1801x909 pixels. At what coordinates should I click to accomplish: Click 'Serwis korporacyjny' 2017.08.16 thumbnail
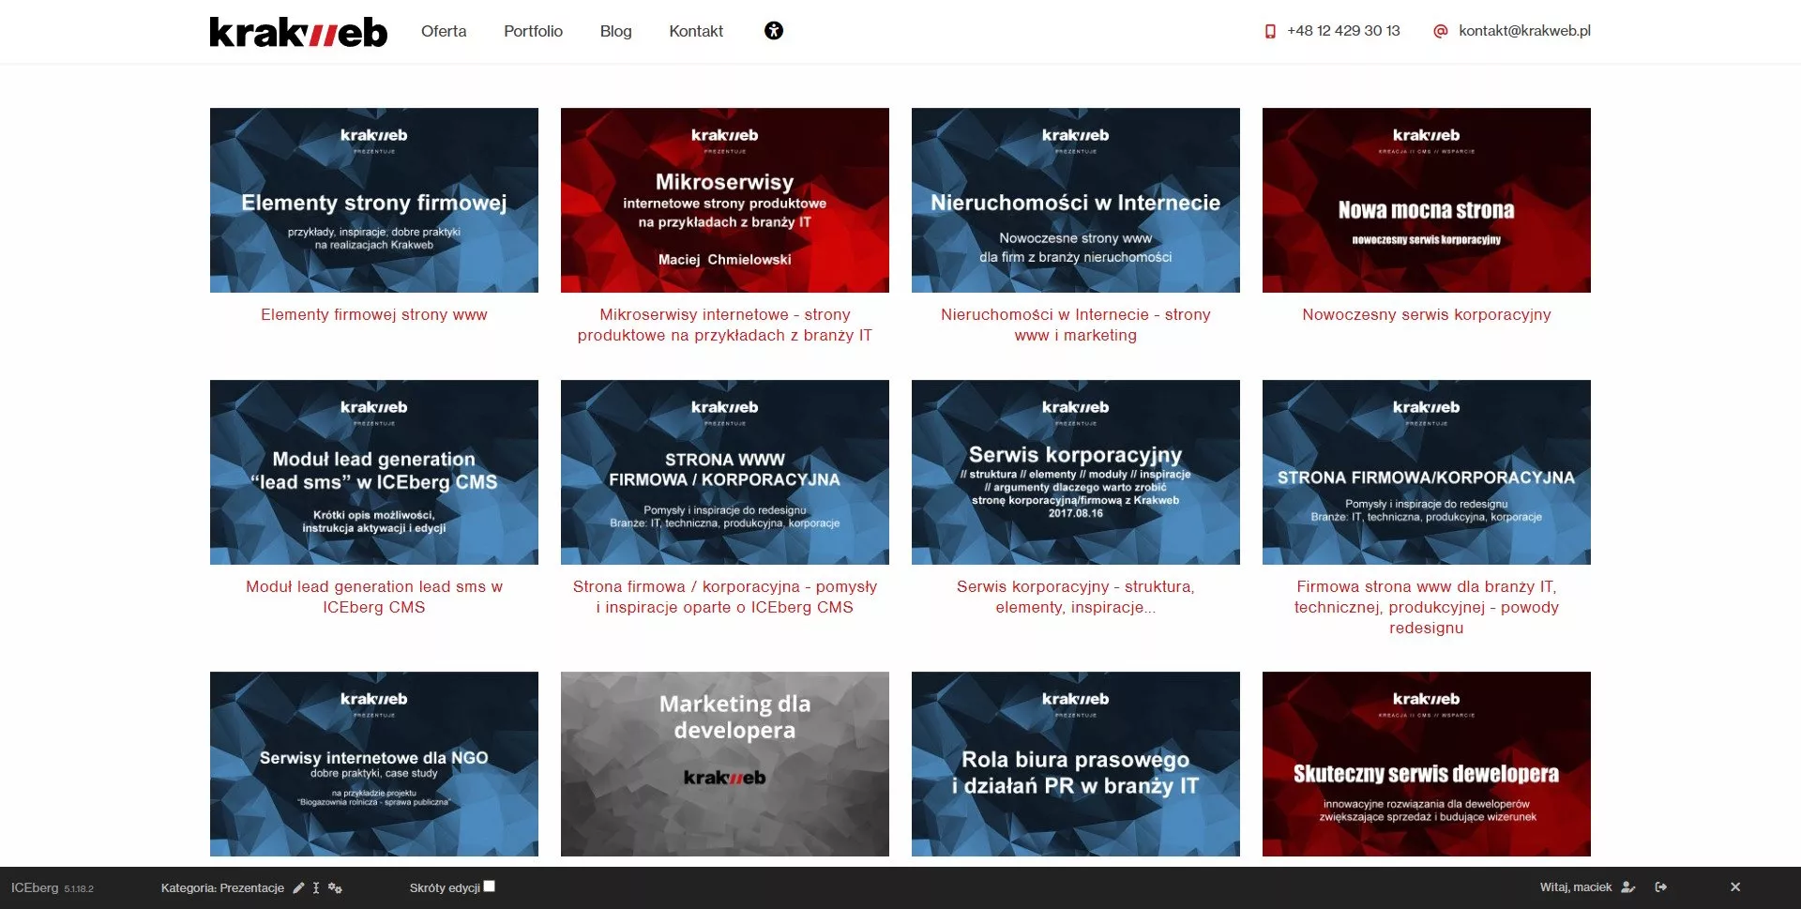point(1076,472)
